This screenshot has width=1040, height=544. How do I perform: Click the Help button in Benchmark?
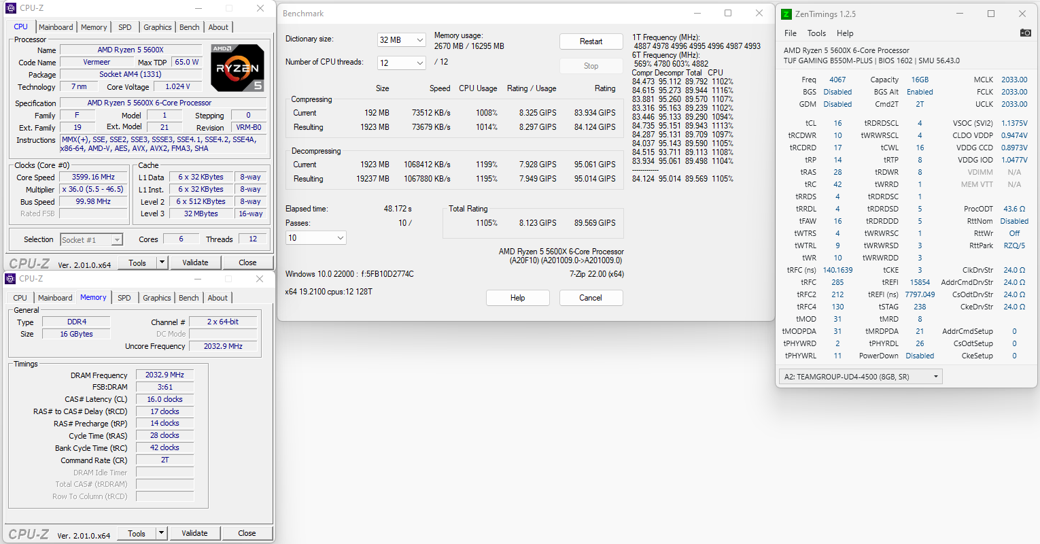[x=518, y=298]
